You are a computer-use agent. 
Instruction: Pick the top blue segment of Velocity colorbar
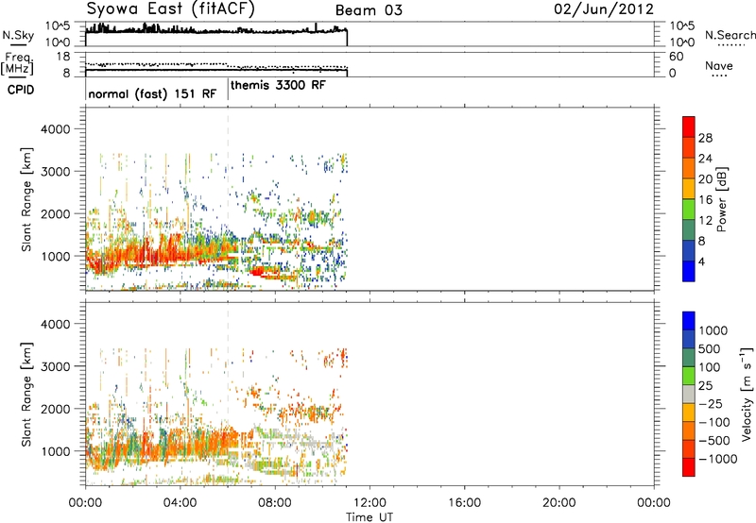(689, 321)
